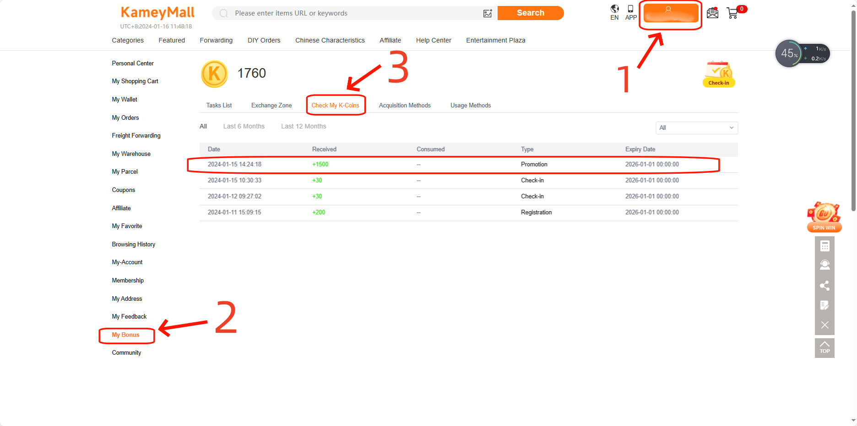
Task: Open the shopping cart icon
Action: click(733, 13)
